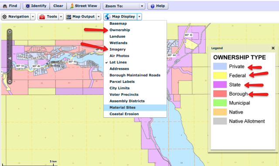Activate the Identify info tool
279x166 pixels.
(x=36, y=6)
